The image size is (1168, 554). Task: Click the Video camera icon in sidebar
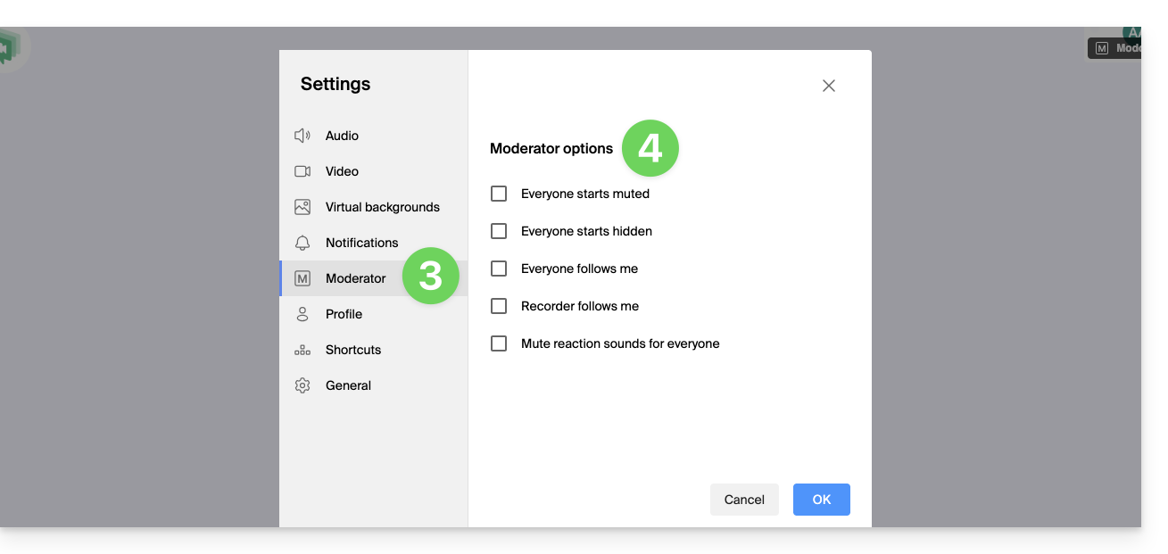click(x=302, y=171)
